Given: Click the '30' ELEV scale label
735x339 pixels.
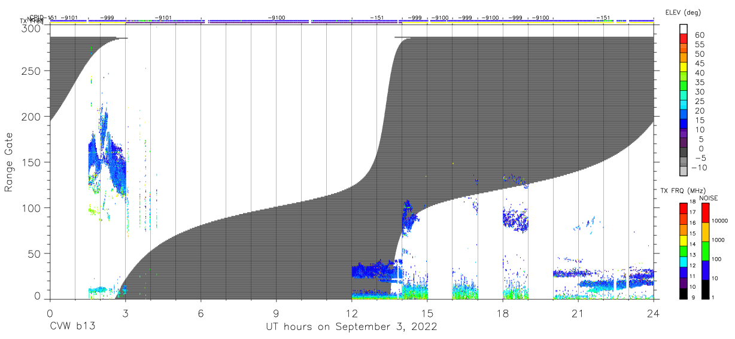Looking at the screenshot, I should pyautogui.click(x=698, y=92).
